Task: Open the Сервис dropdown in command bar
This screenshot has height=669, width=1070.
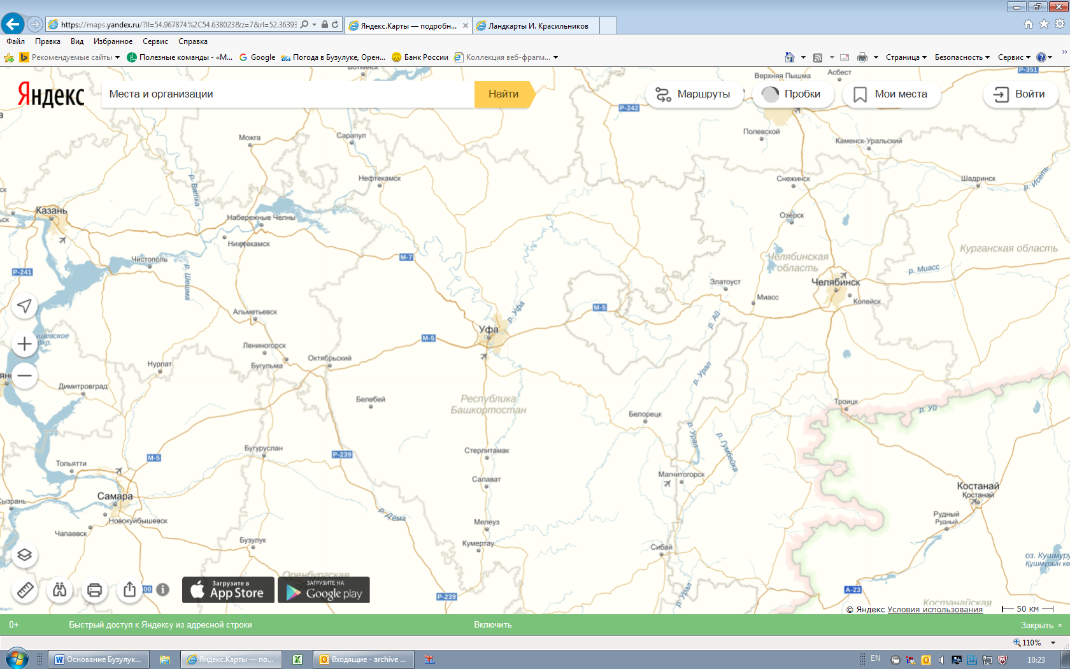Action: [x=1014, y=57]
